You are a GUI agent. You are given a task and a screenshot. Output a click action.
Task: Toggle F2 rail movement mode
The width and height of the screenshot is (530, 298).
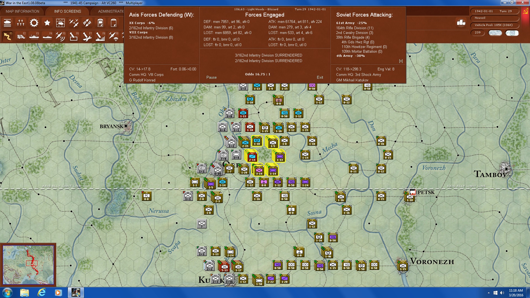pyautogui.click(x=21, y=36)
